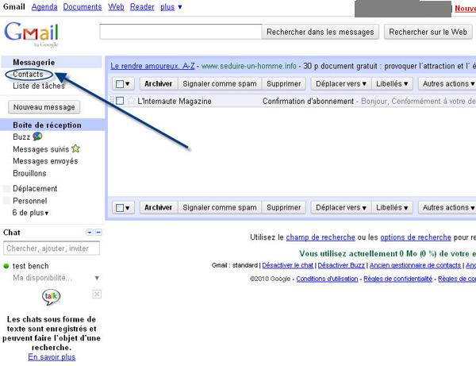Click En savoir plus link
476x366 pixels.
(x=52, y=357)
